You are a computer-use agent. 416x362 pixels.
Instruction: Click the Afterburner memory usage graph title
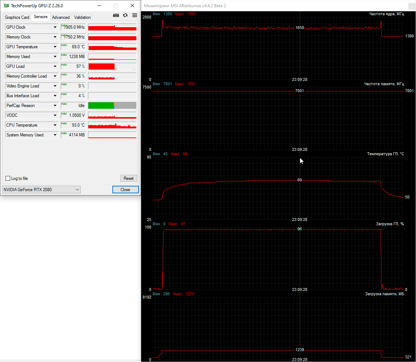(384, 294)
